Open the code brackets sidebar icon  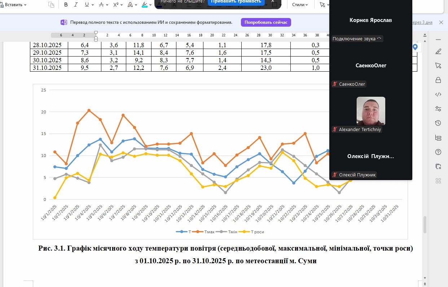pyautogui.click(x=438, y=94)
